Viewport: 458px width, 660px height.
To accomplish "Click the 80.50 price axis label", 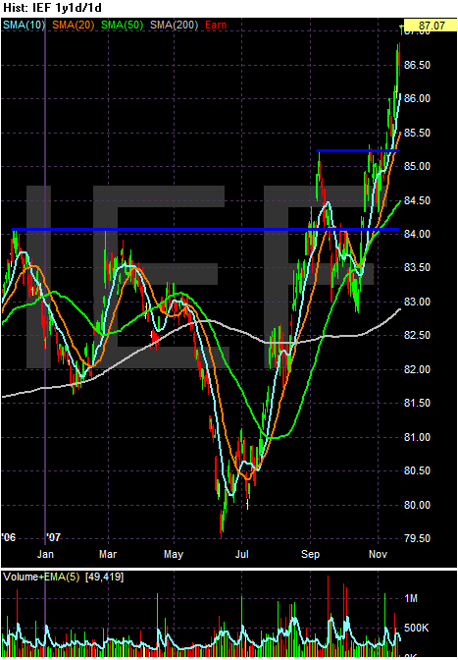I will [x=417, y=471].
